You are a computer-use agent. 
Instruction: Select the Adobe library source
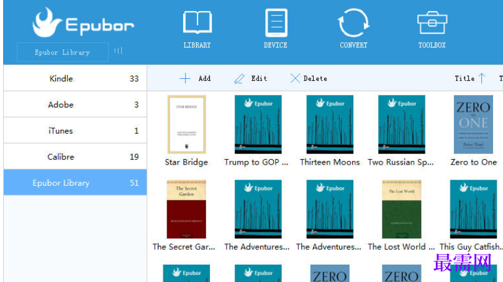point(75,104)
